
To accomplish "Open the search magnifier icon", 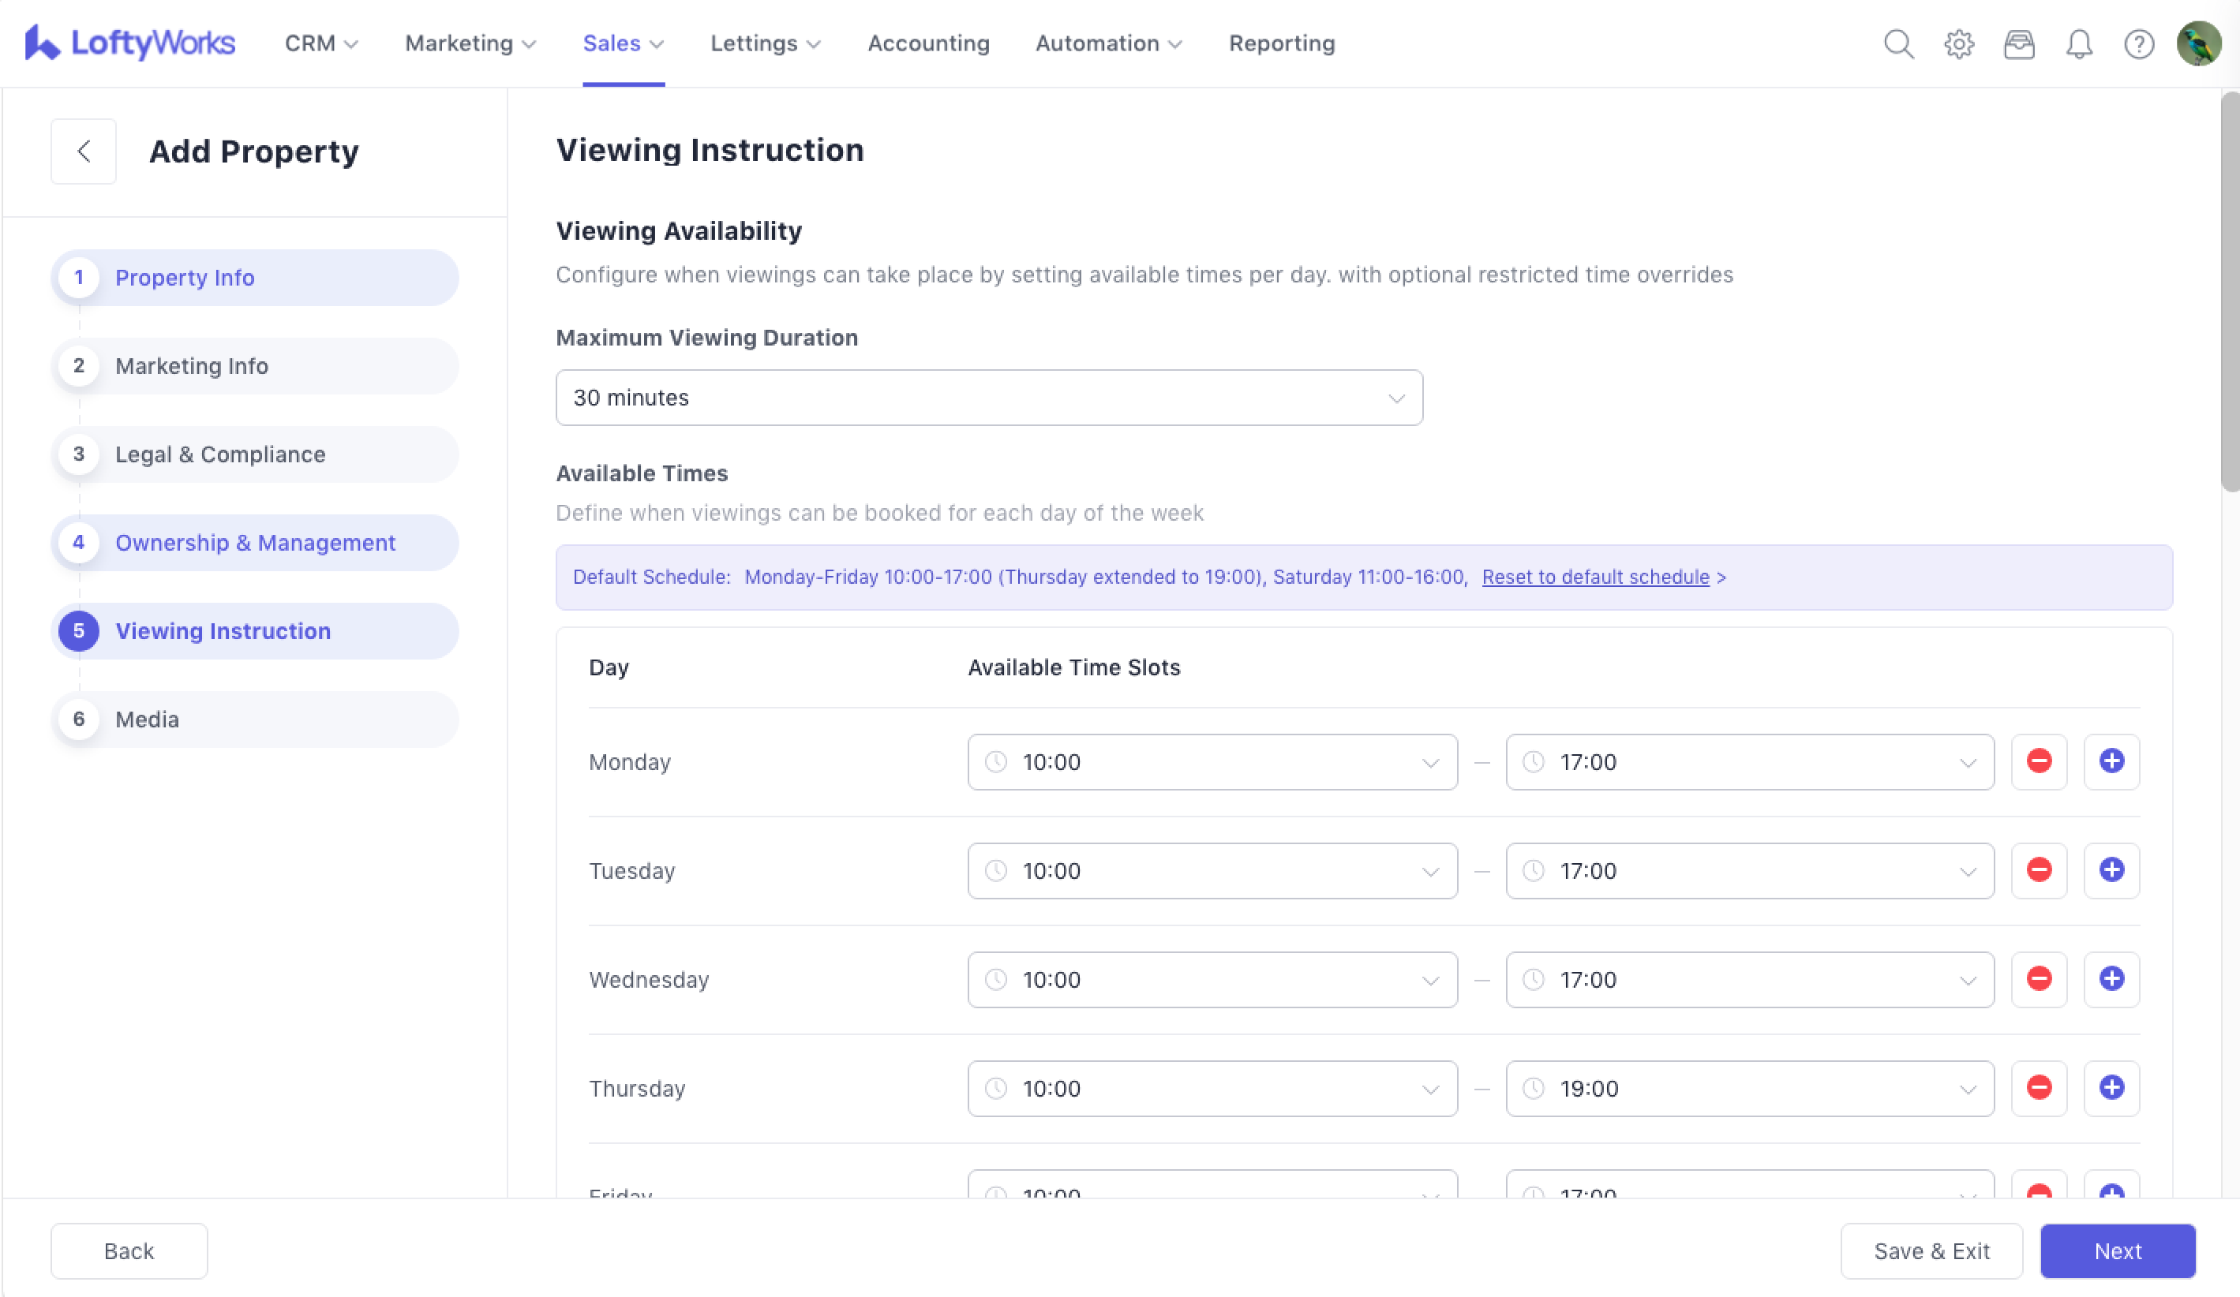I will (x=1897, y=43).
